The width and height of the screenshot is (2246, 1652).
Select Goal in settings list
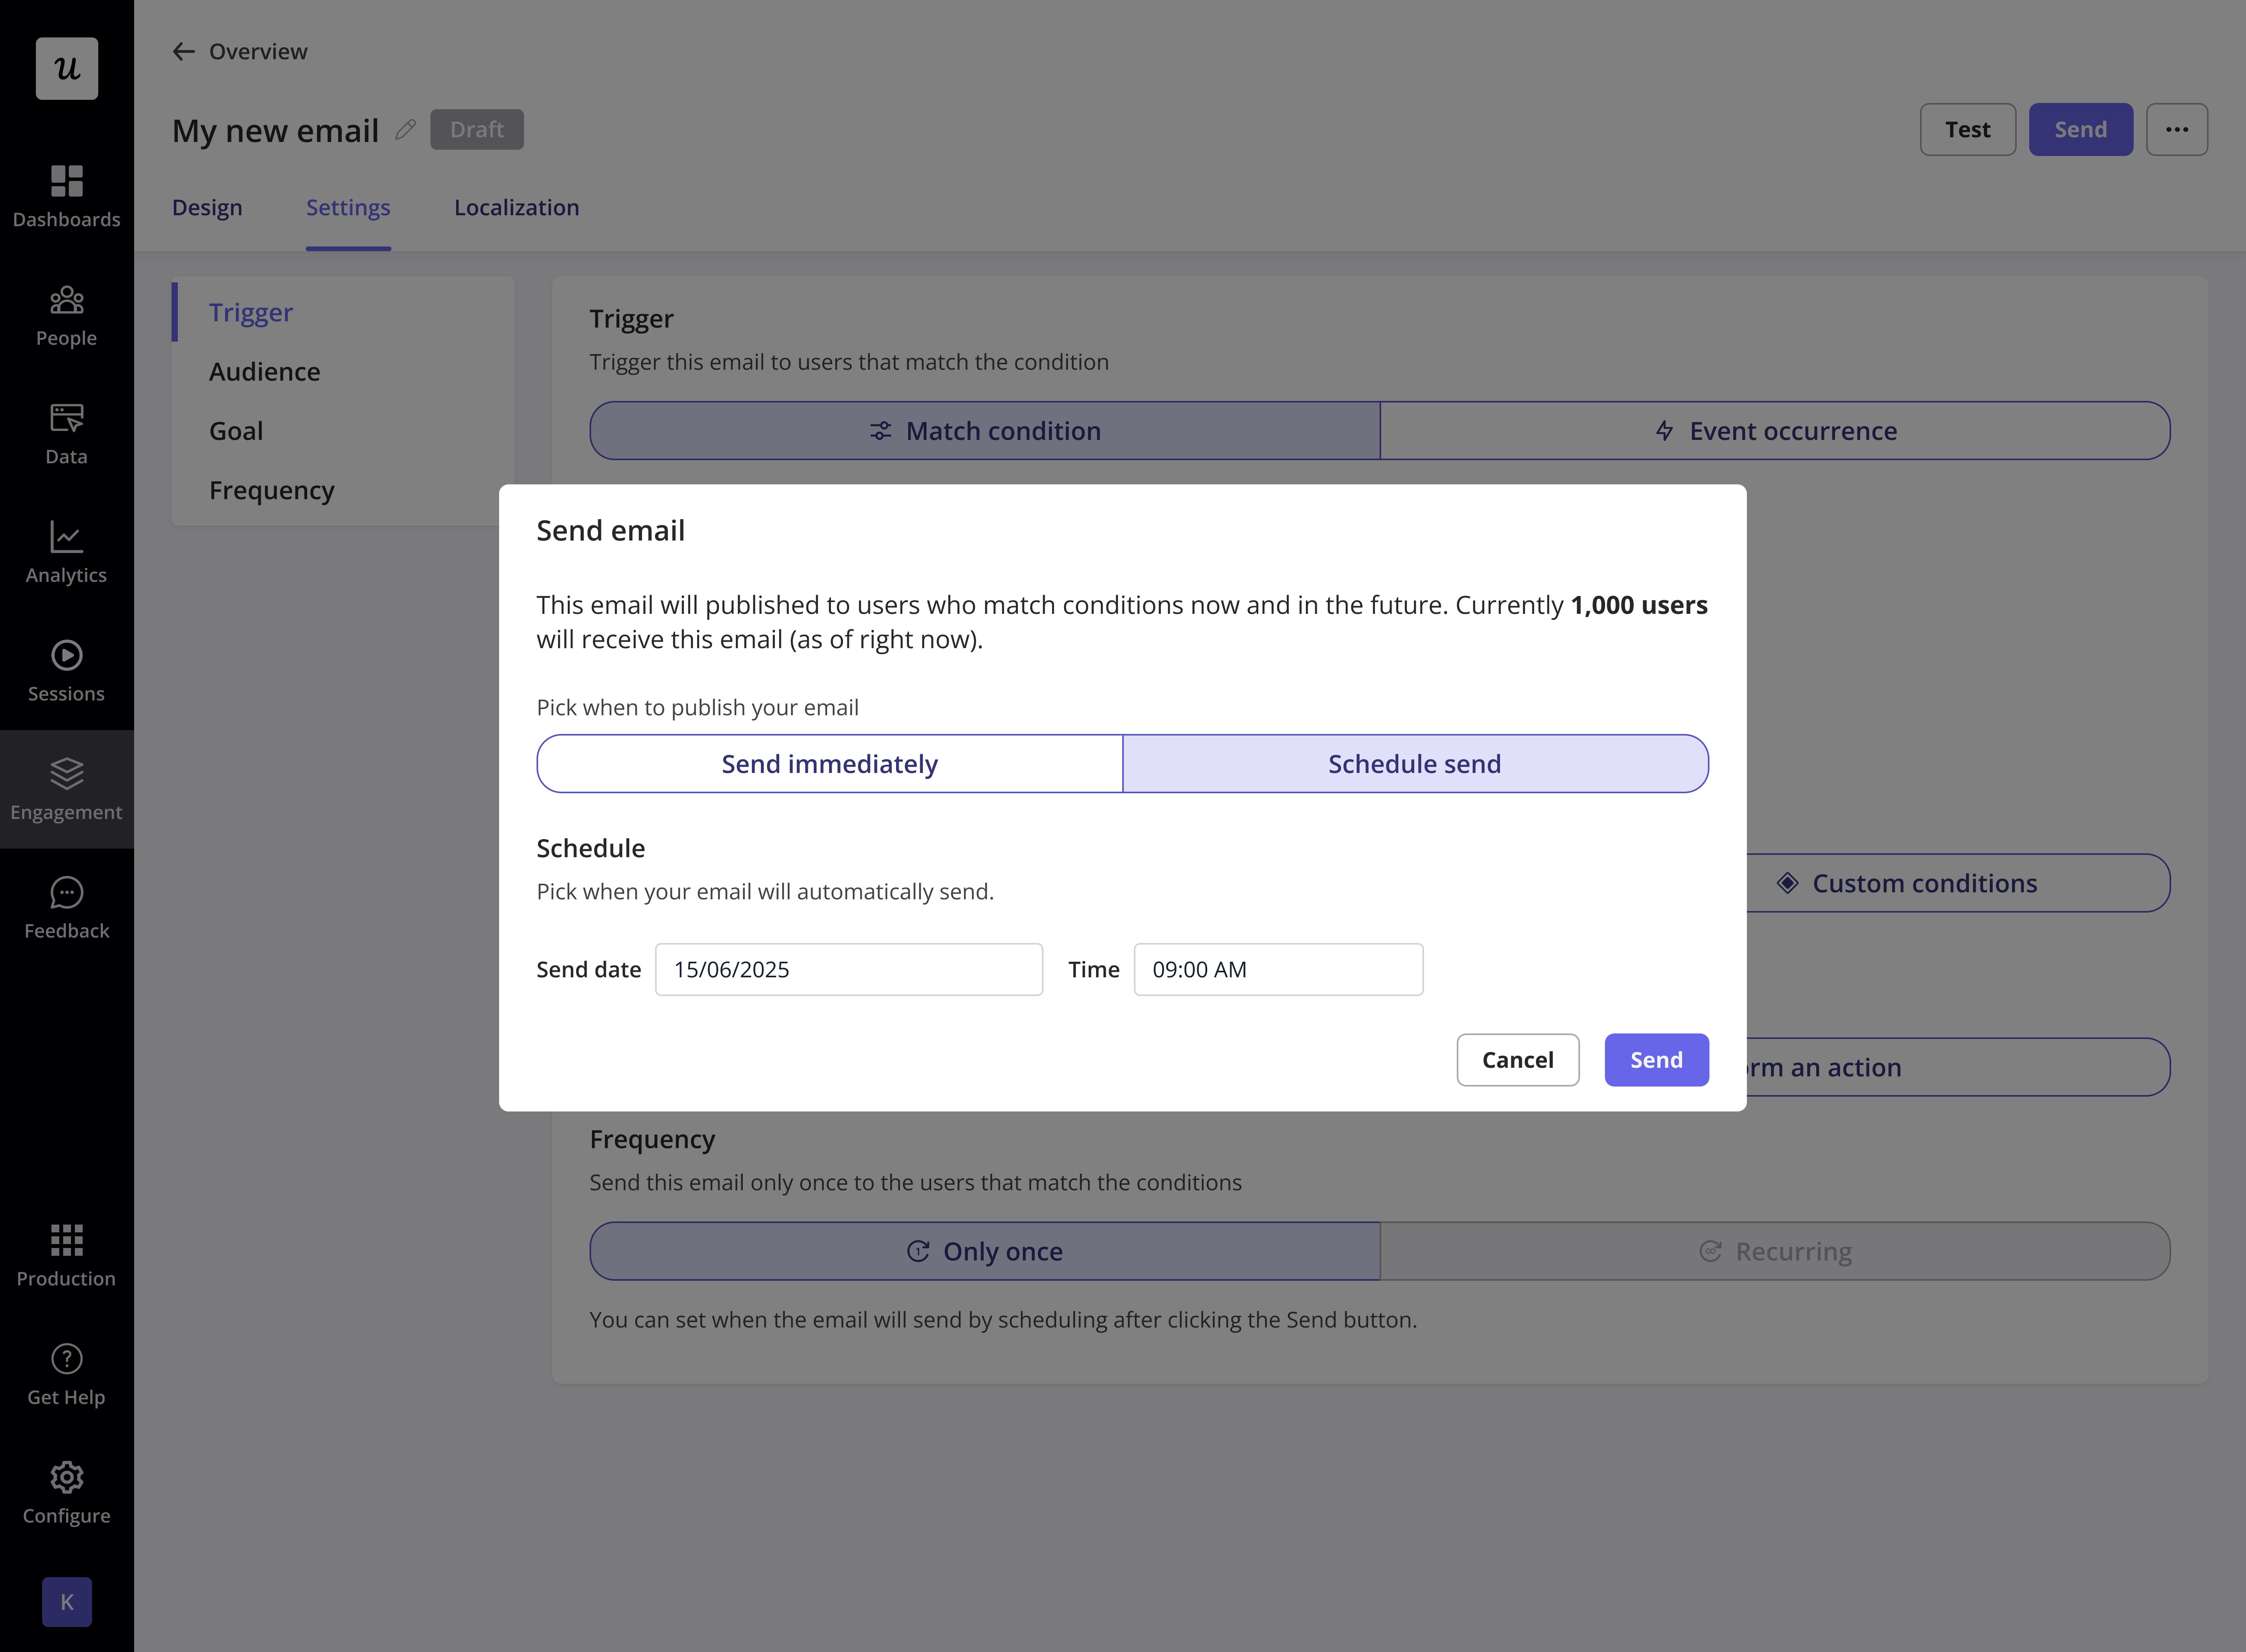pos(343,431)
